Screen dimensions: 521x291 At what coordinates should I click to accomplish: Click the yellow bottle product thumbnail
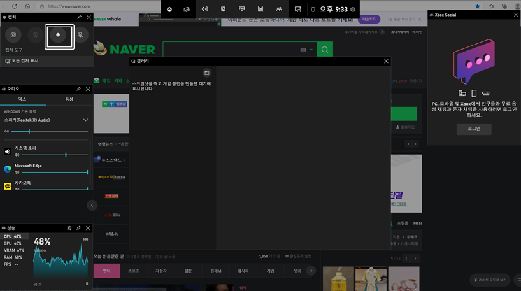[x=338, y=279]
